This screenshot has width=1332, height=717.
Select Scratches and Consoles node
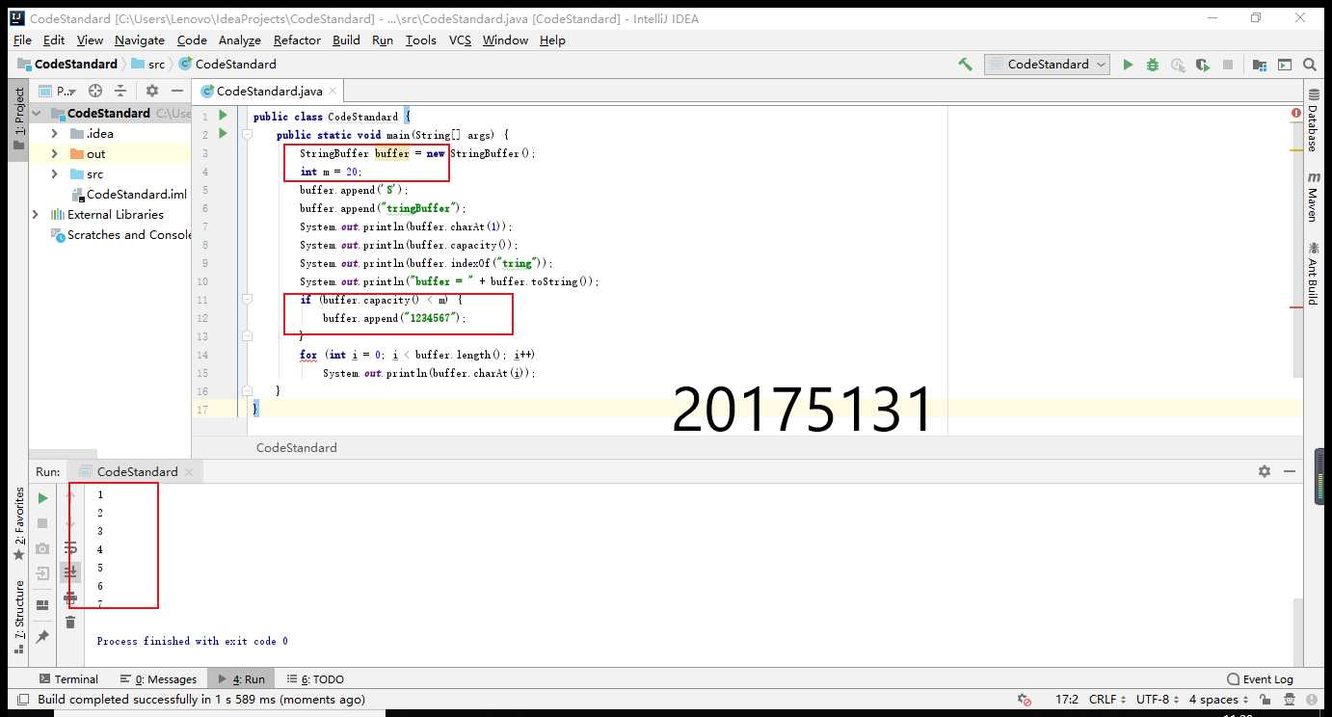click(x=121, y=235)
